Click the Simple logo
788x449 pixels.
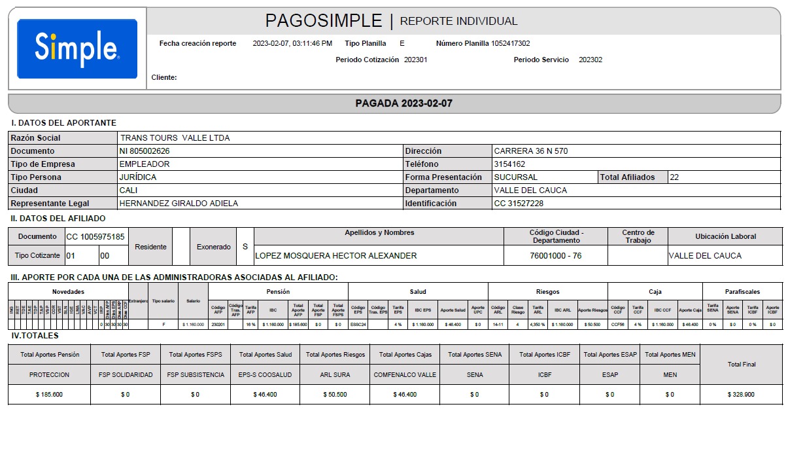point(77,49)
